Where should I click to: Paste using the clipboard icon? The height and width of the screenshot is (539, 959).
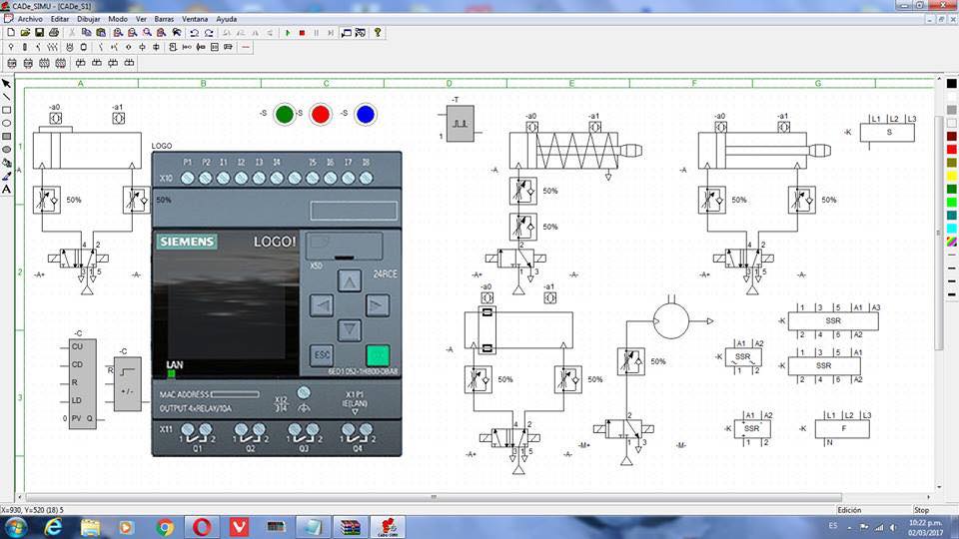tap(101, 32)
